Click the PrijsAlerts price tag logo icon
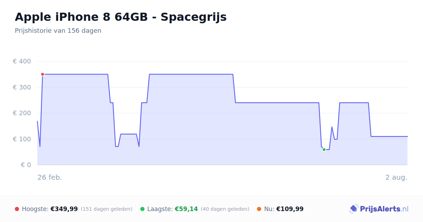The image size is (423, 222). [x=354, y=209]
